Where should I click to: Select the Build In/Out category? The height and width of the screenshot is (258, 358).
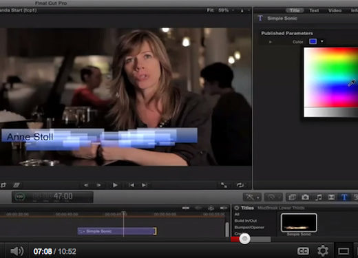click(x=246, y=221)
